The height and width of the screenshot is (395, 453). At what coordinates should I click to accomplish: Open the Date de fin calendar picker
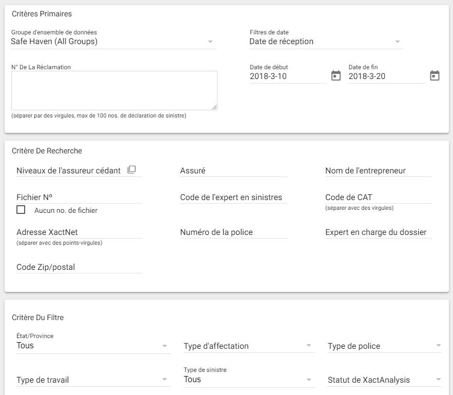click(435, 76)
